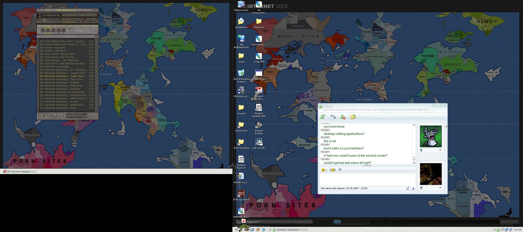Open the IvırZıvırlar folder icon
This screenshot has width=523, height=232.
pos(241,126)
